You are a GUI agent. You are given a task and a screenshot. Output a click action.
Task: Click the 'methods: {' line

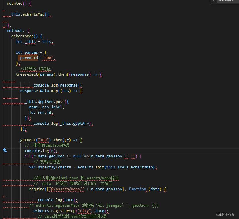pyautogui.click(x=18, y=31)
